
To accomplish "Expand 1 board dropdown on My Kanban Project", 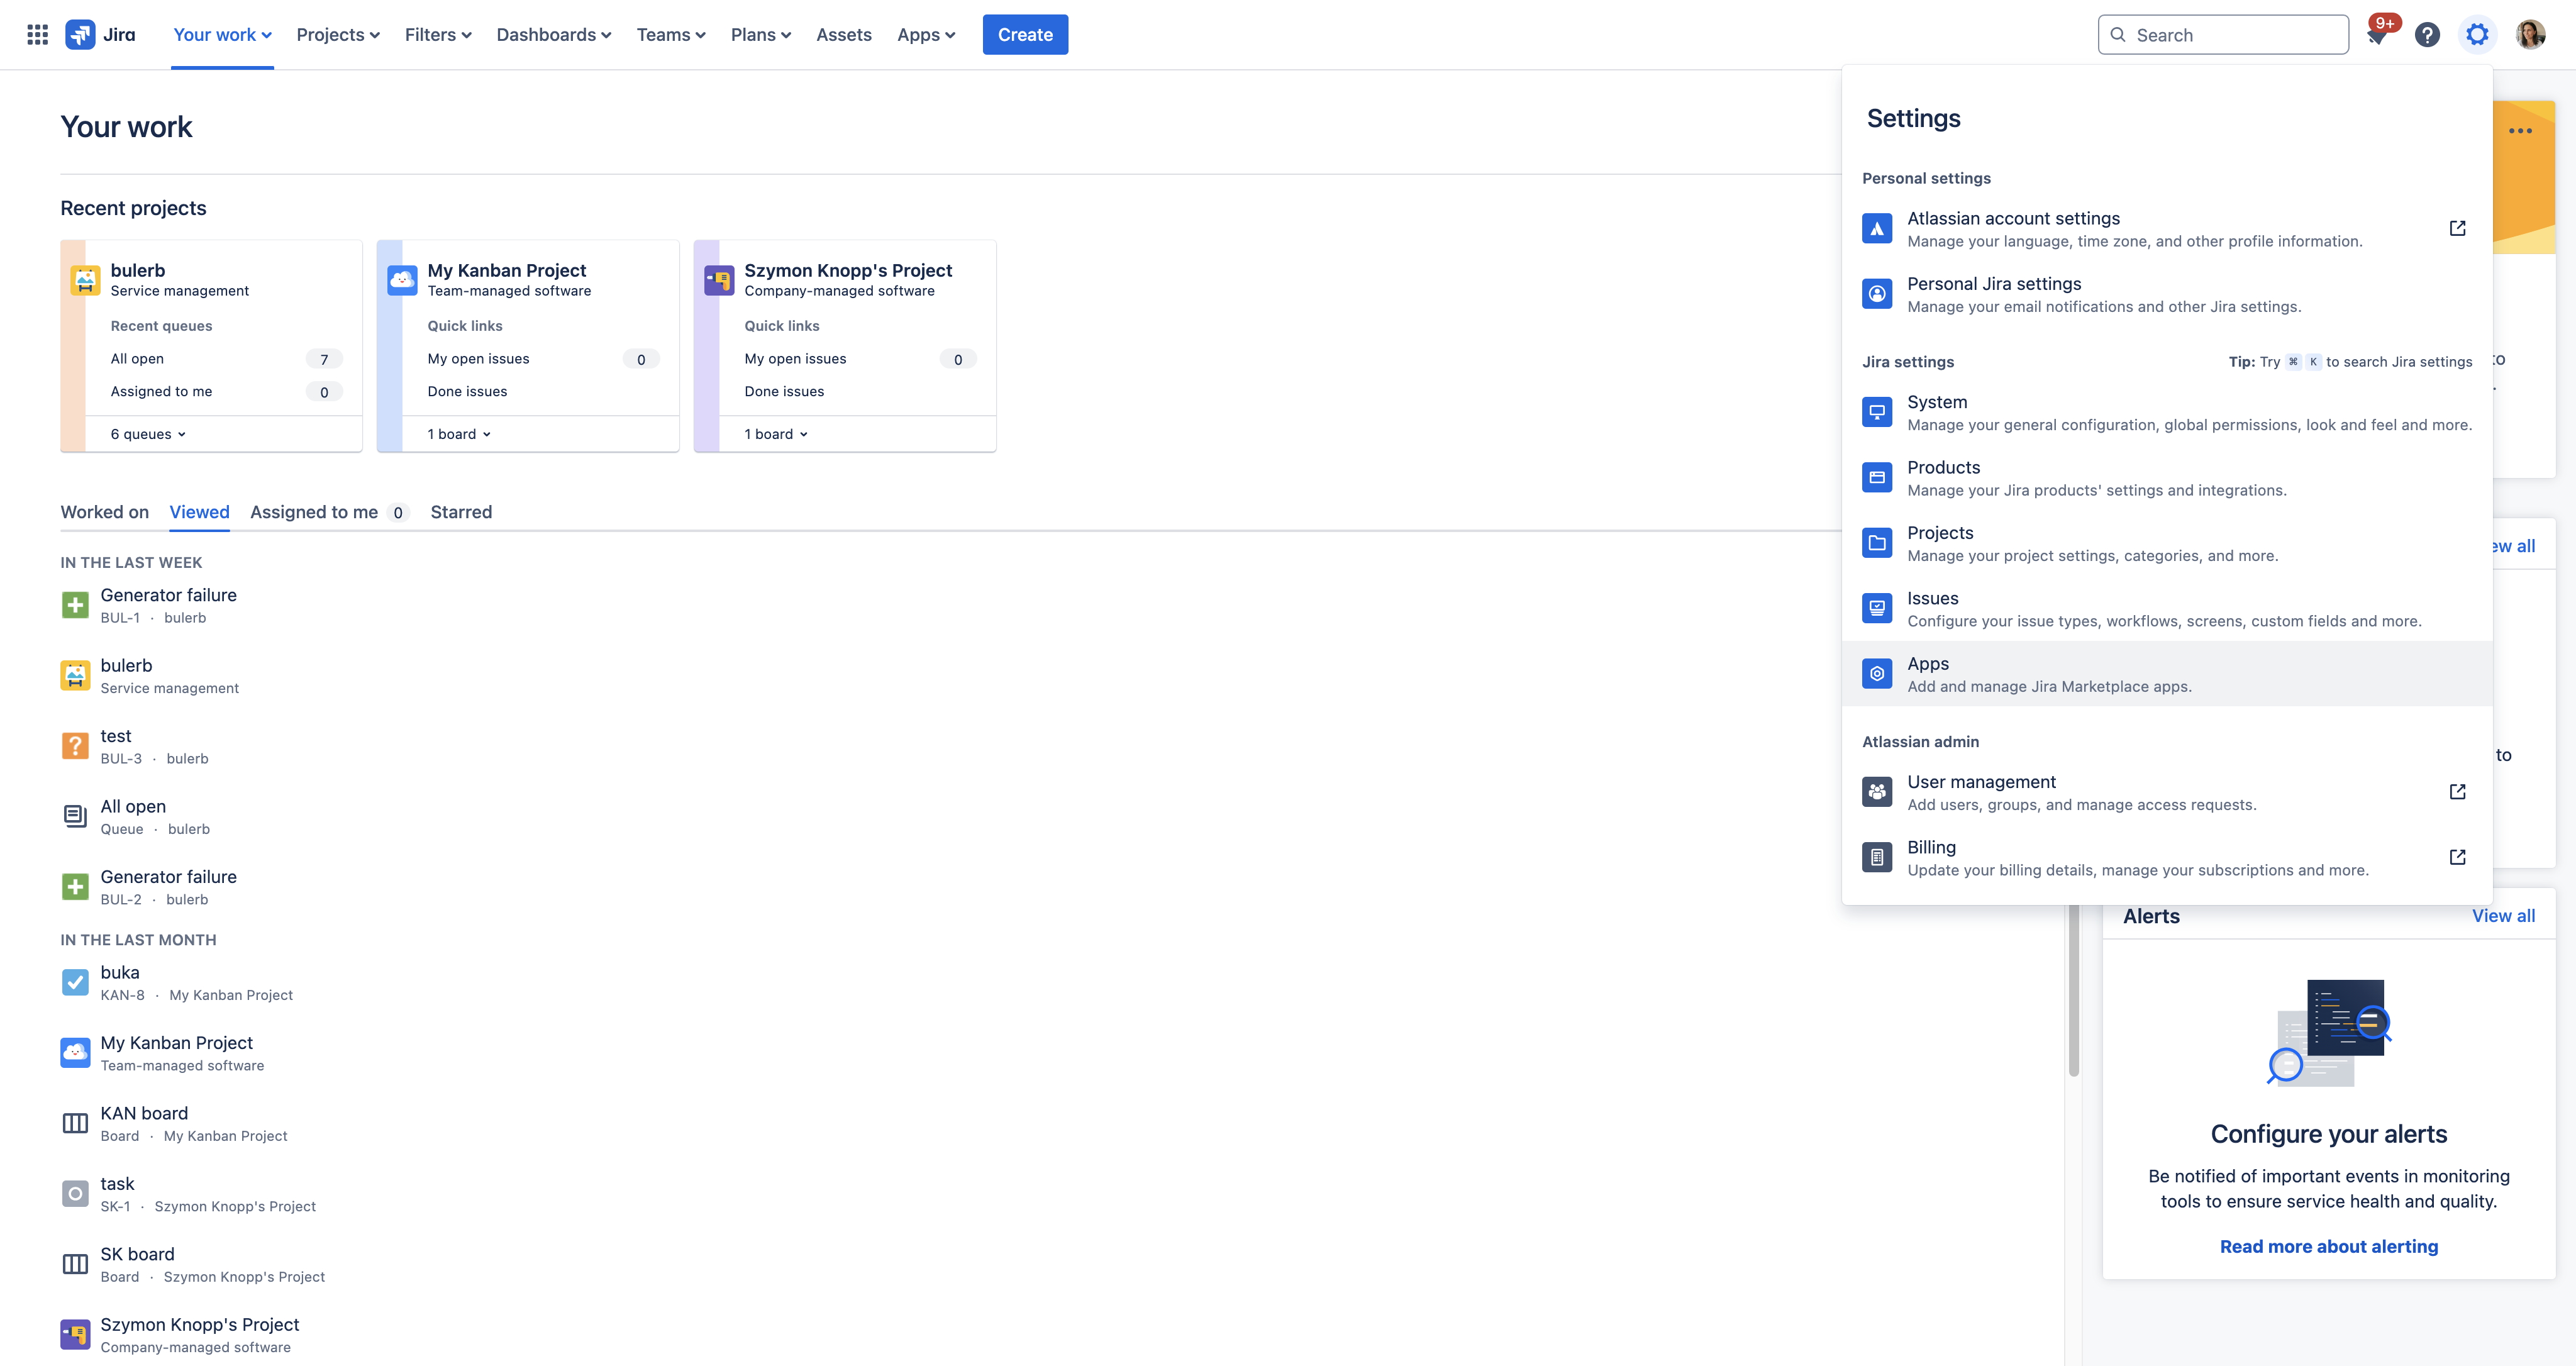I will [x=459, y=434].
